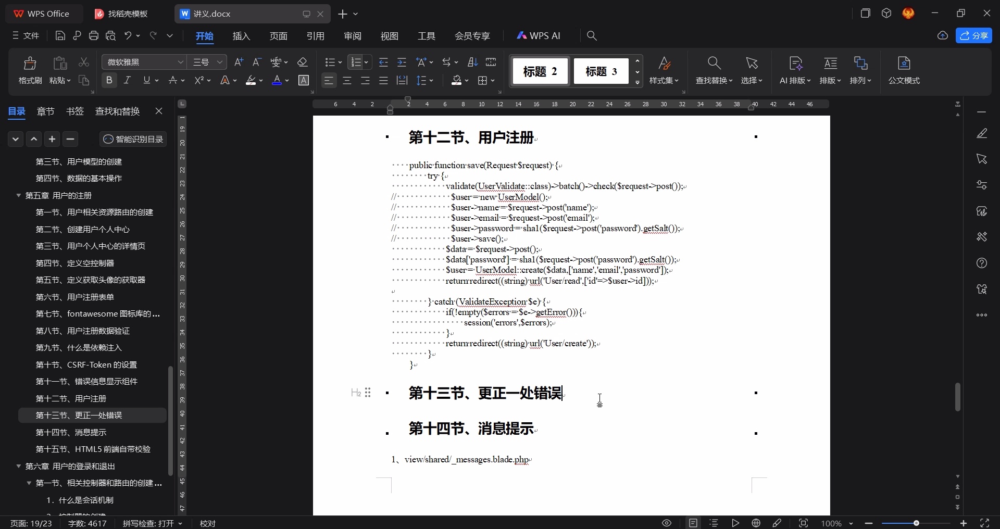Toggle underline on selected text
The width and height of the screenshot is (1000, 529).
point(147,80)
